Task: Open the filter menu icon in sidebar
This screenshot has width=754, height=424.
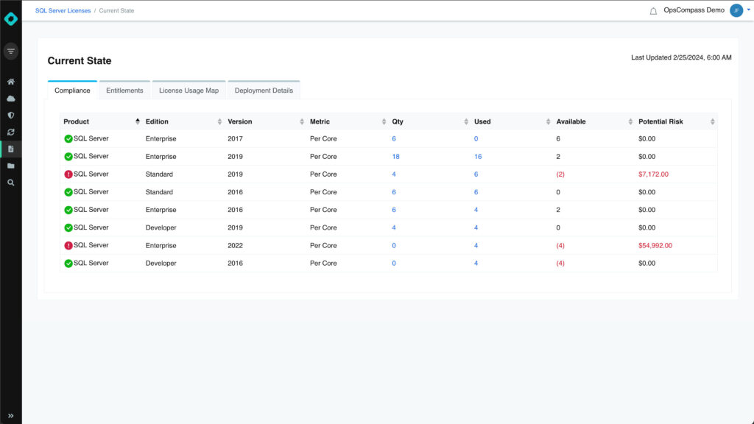Action: click(x=10, y=51)
